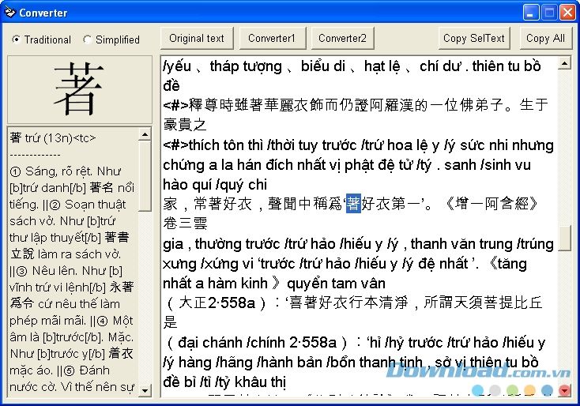Run Converter1 on the text
The width and height of the screenshot is (580, 406).
pos(271,38)
